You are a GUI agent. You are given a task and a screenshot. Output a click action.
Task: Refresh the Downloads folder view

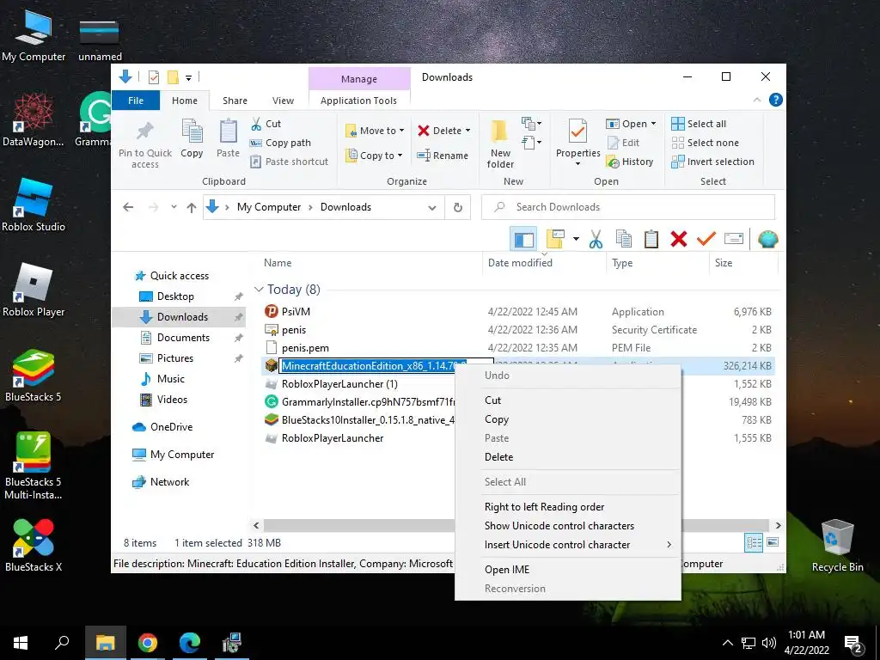tap(457, 208)
